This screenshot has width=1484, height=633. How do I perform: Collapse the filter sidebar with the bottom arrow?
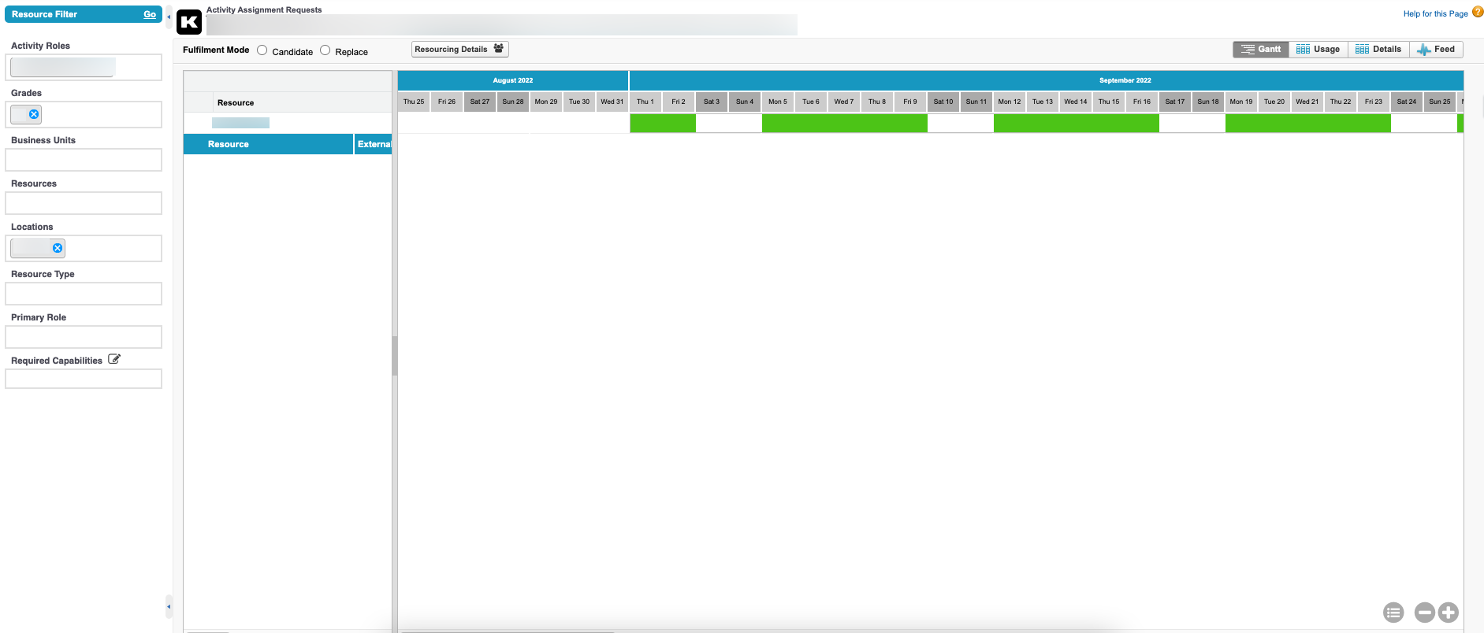[169, 607]
